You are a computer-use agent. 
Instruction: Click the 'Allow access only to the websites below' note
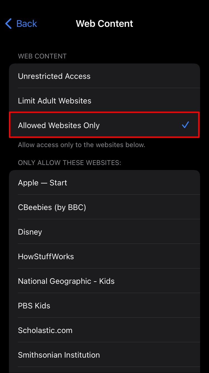82,145
